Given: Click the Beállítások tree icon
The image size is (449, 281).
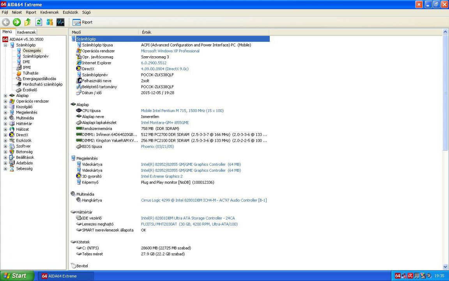Looking at the screenshot, I should [12, 157].
